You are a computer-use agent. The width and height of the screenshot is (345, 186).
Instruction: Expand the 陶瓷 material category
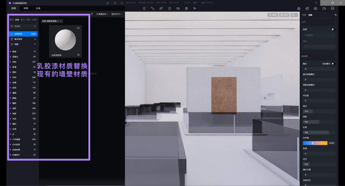[x=10, y=51]
